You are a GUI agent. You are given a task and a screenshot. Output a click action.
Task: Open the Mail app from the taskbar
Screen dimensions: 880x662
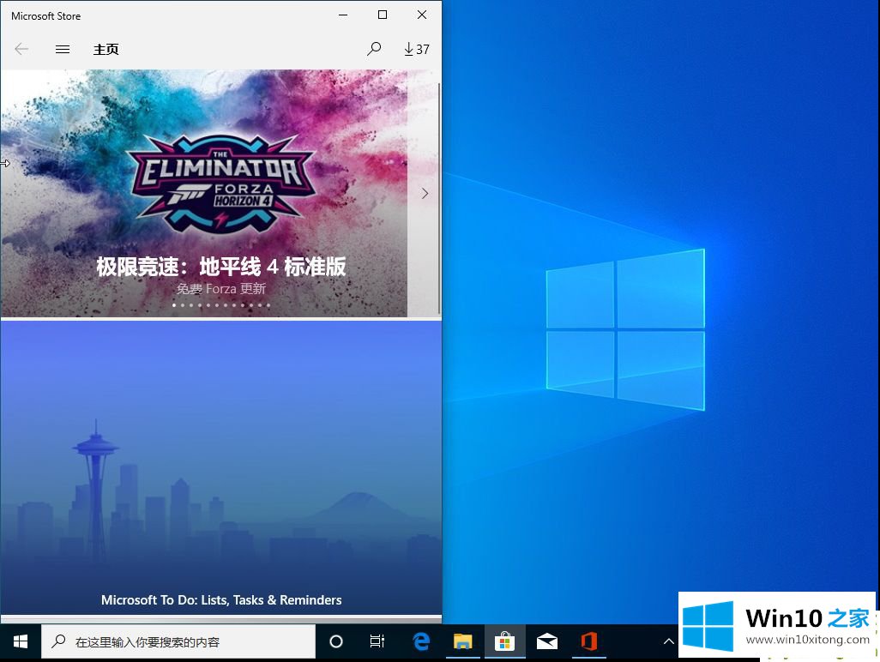tap(546, 641)
